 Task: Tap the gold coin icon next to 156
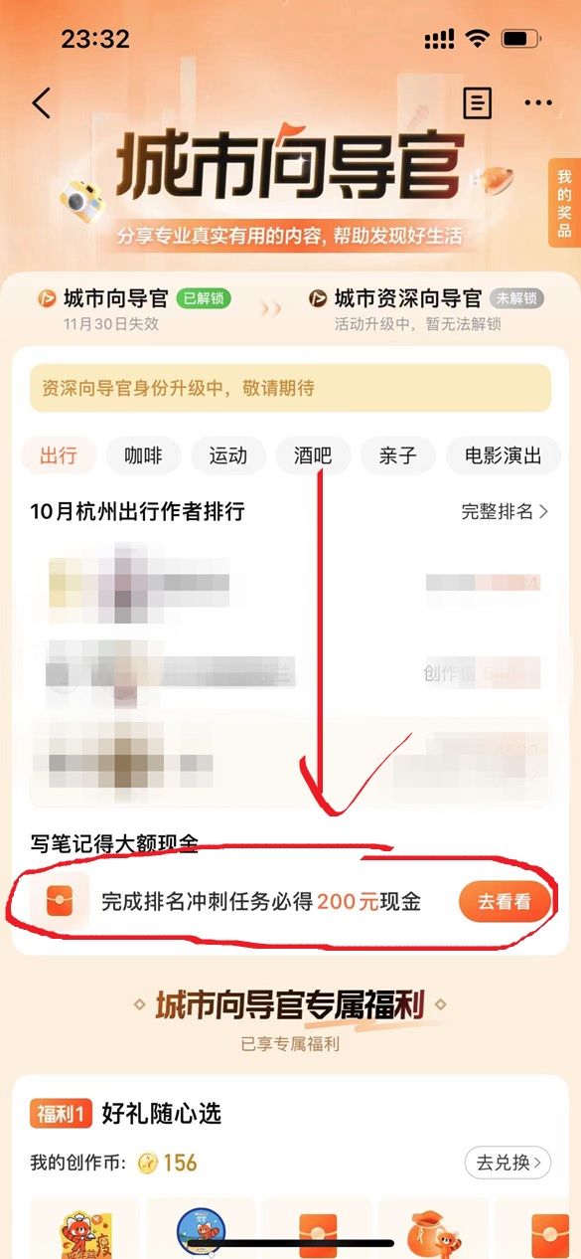[x=149, y=1163]
